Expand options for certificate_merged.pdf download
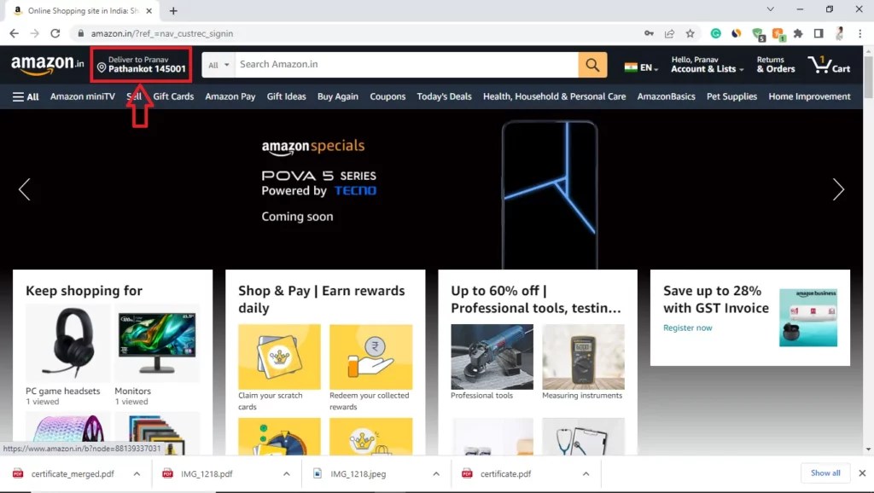Image resolution: width=874 pixels, height=493 pixels. coord(137,473)
